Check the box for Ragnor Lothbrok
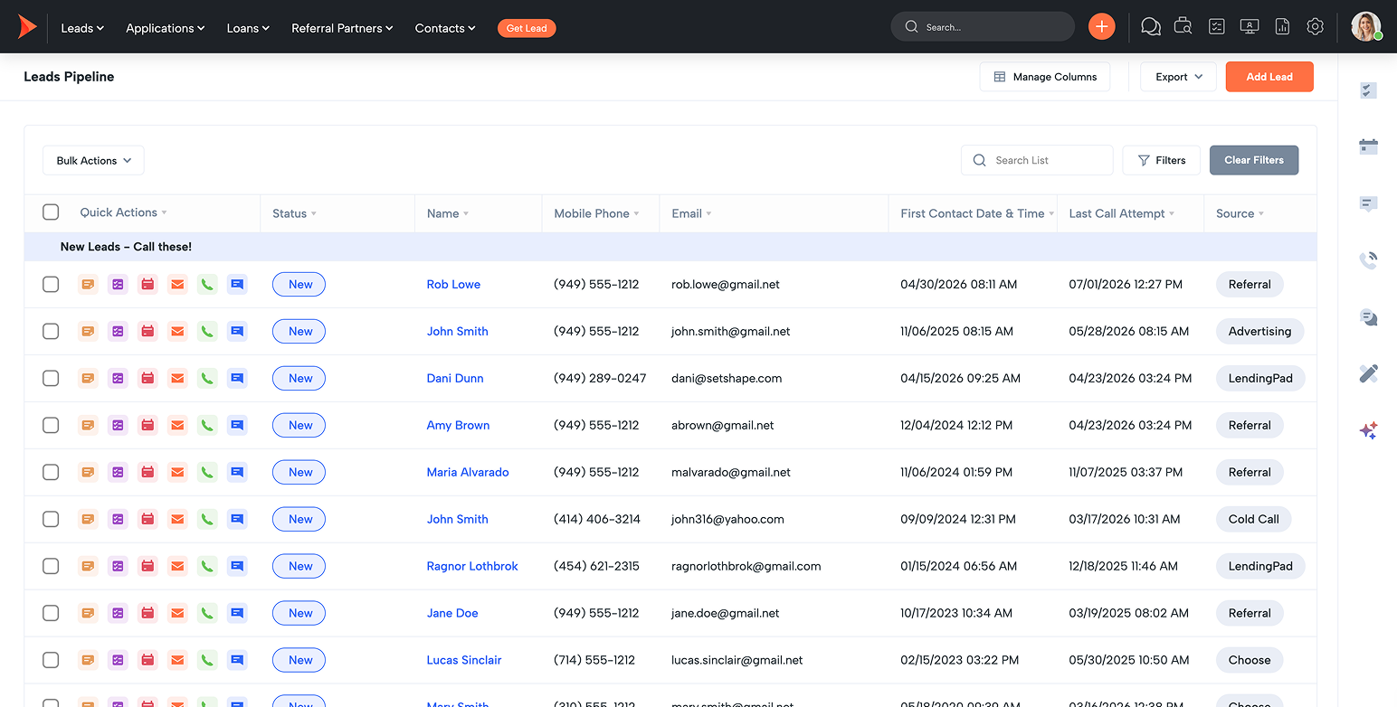Screen dimensions: 1397x707 (51, 566)
